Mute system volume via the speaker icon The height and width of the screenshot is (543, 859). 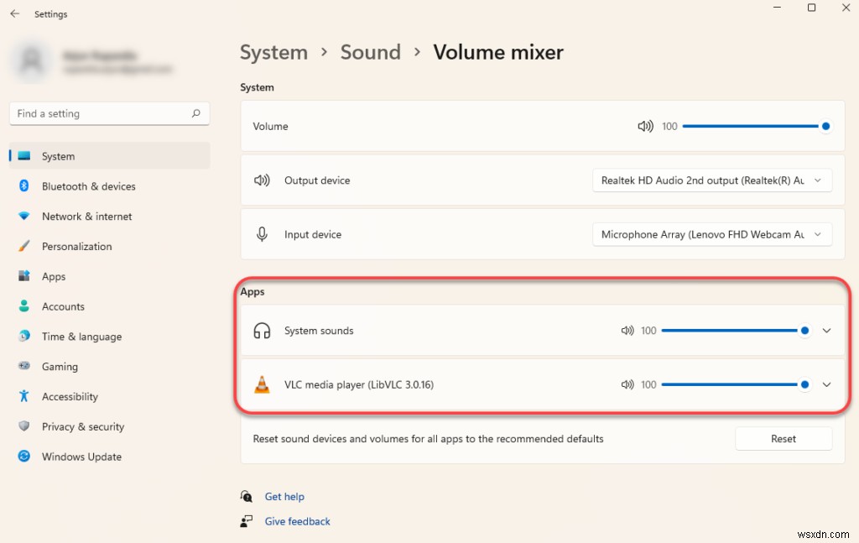[644, 126]
